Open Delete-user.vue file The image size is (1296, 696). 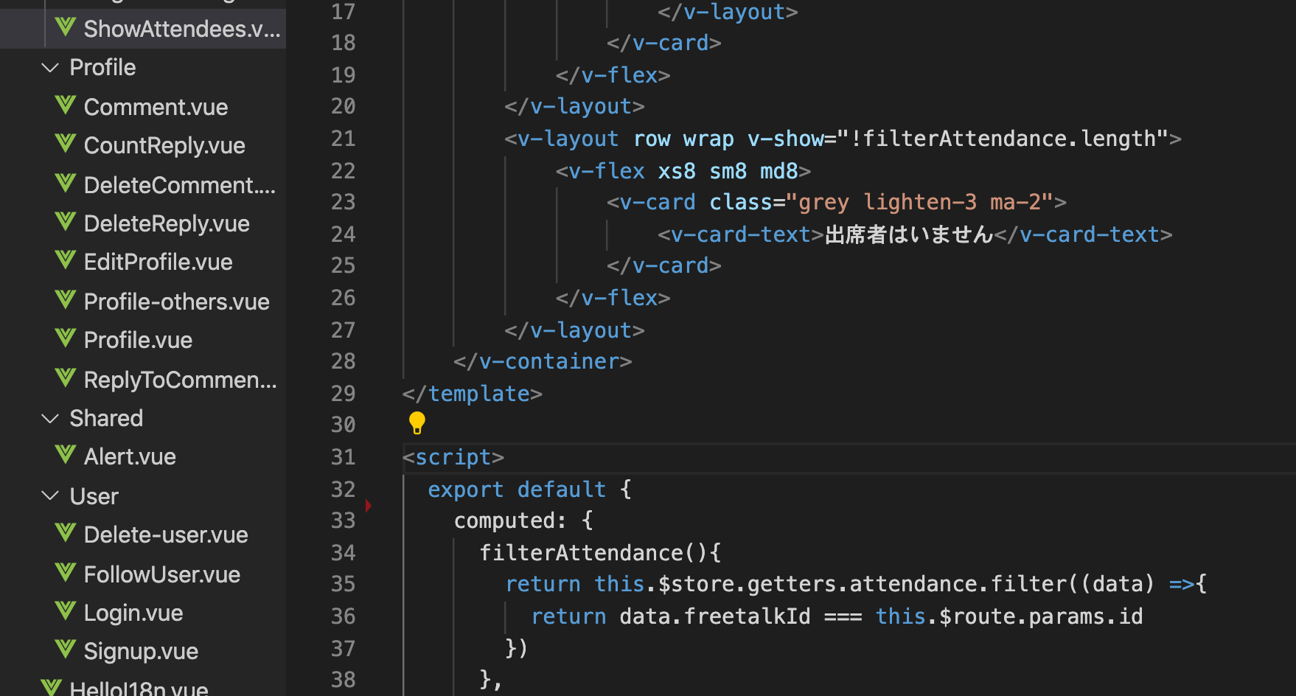[165, 534]
